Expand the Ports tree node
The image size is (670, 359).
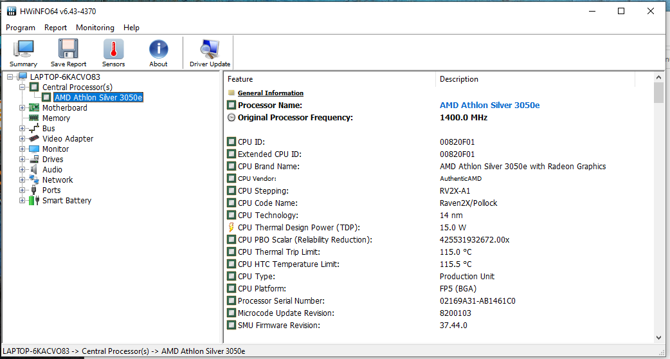tap(23, 190)
